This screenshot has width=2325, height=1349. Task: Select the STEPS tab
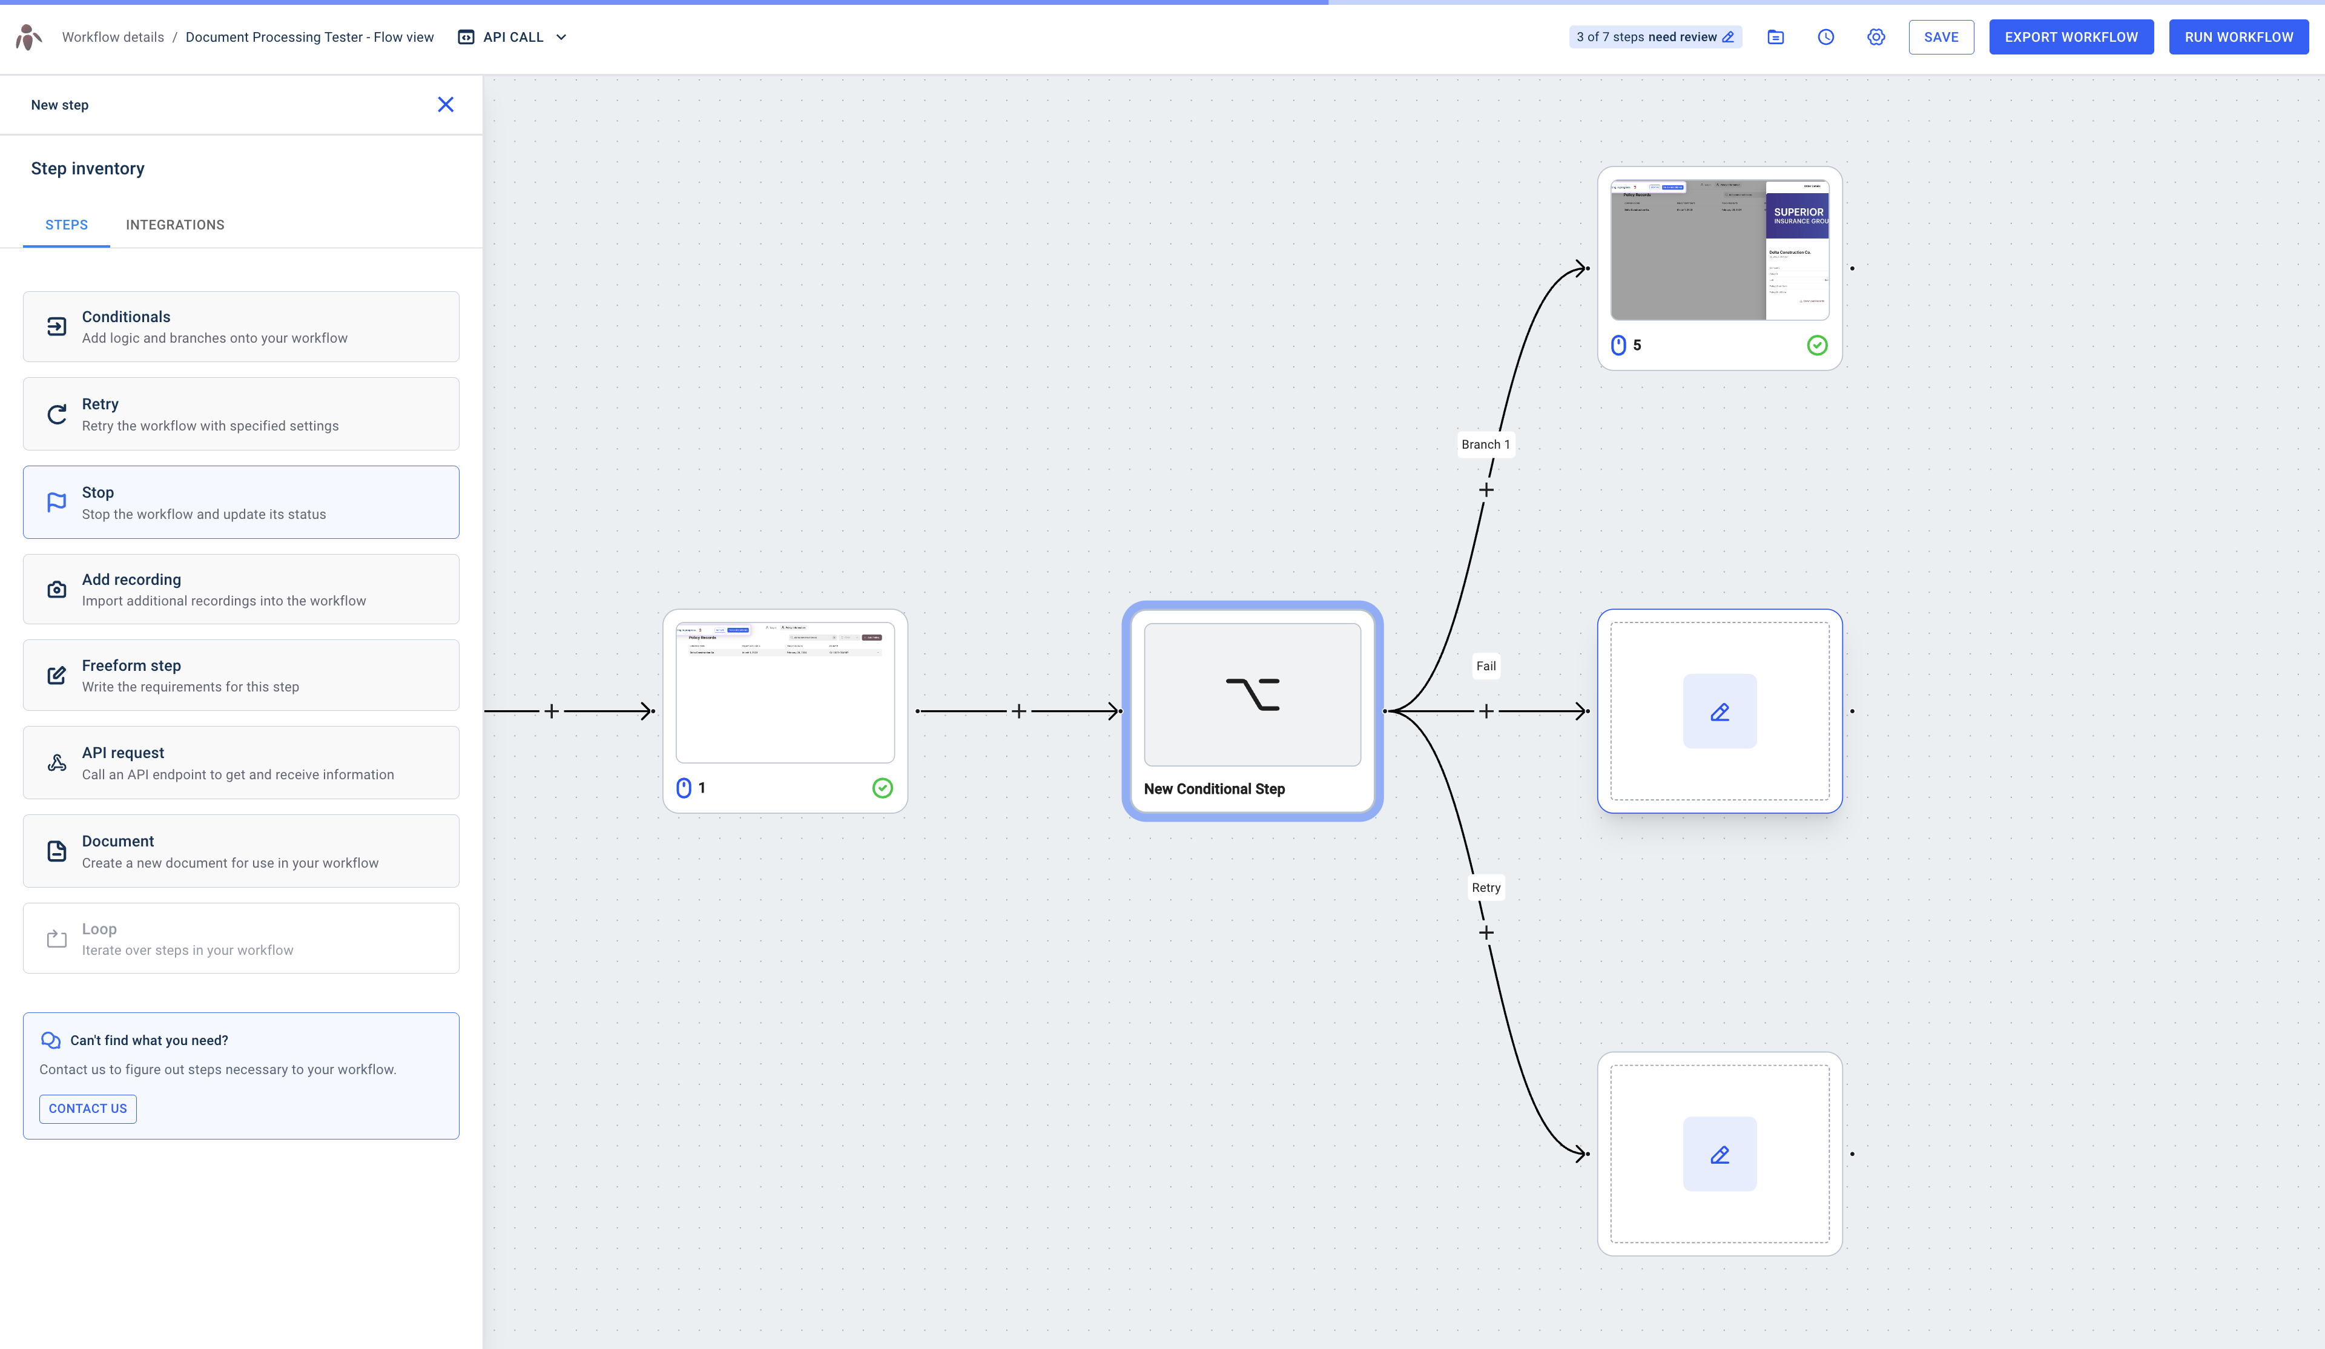point(67,224)
